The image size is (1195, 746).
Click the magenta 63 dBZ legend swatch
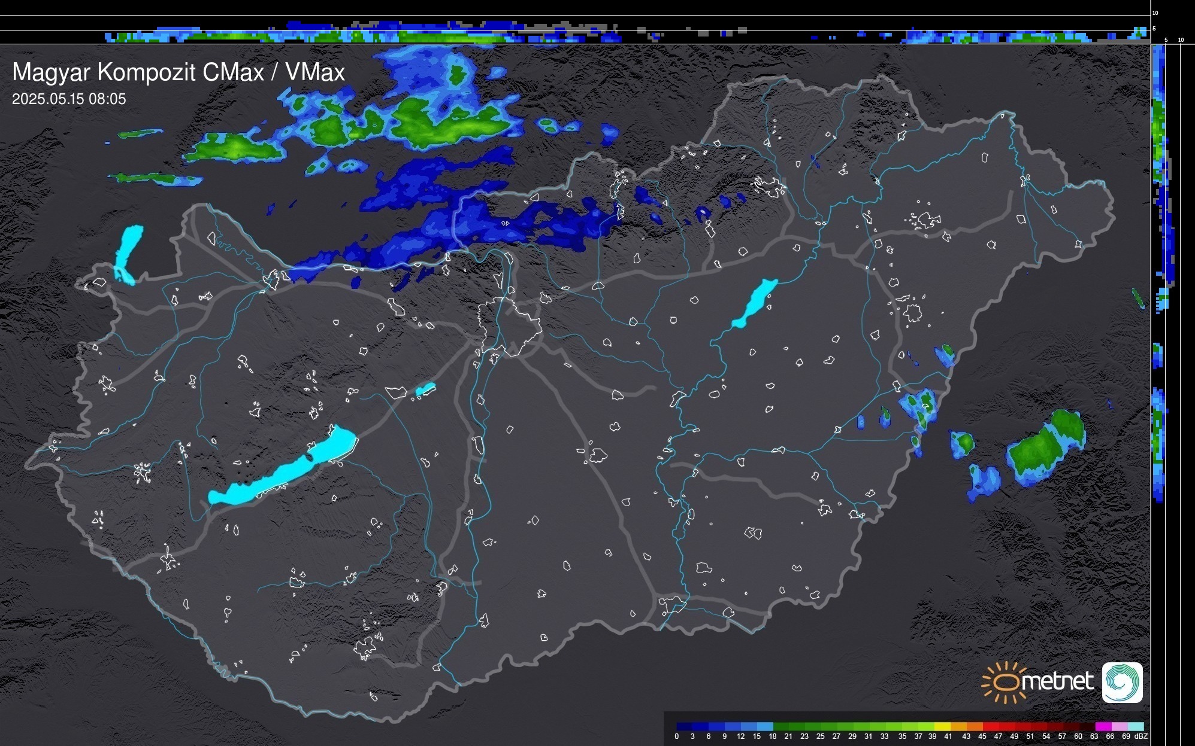coord(1103,726)
